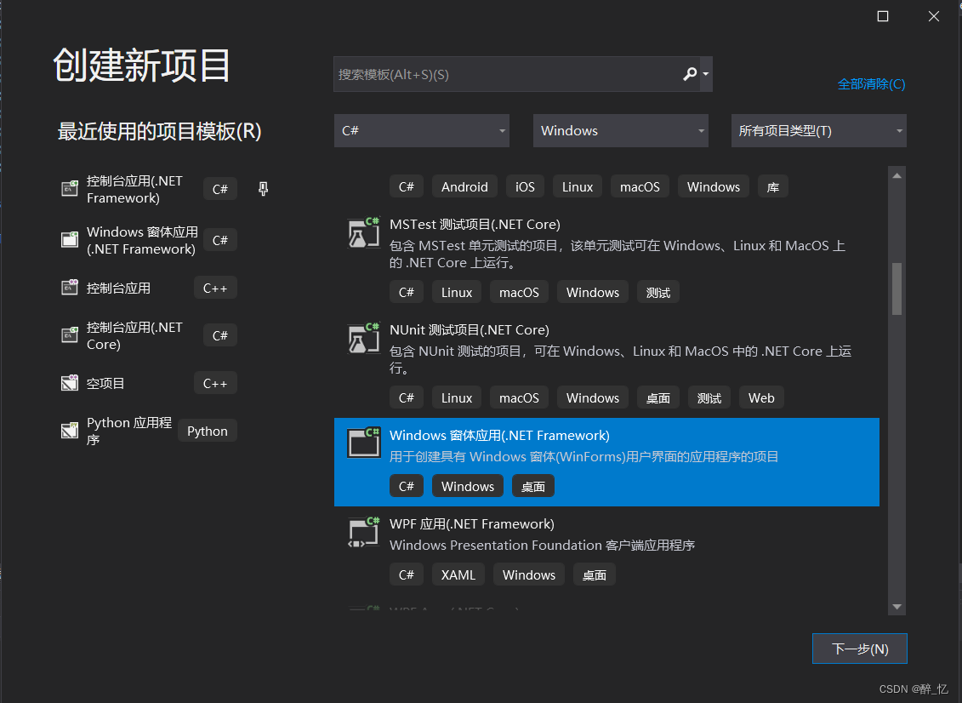Open the 所有项目类型(T) dropdown
The height and width of the screenshot is (703, 962).
(817, 130)
